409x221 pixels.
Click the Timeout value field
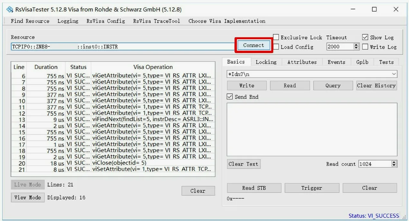(340, 47)
